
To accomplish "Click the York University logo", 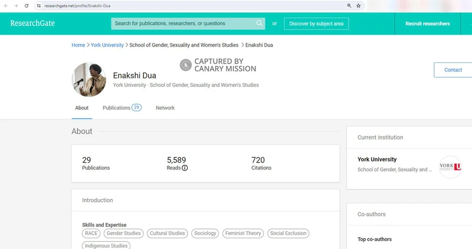I will [450, 167].
